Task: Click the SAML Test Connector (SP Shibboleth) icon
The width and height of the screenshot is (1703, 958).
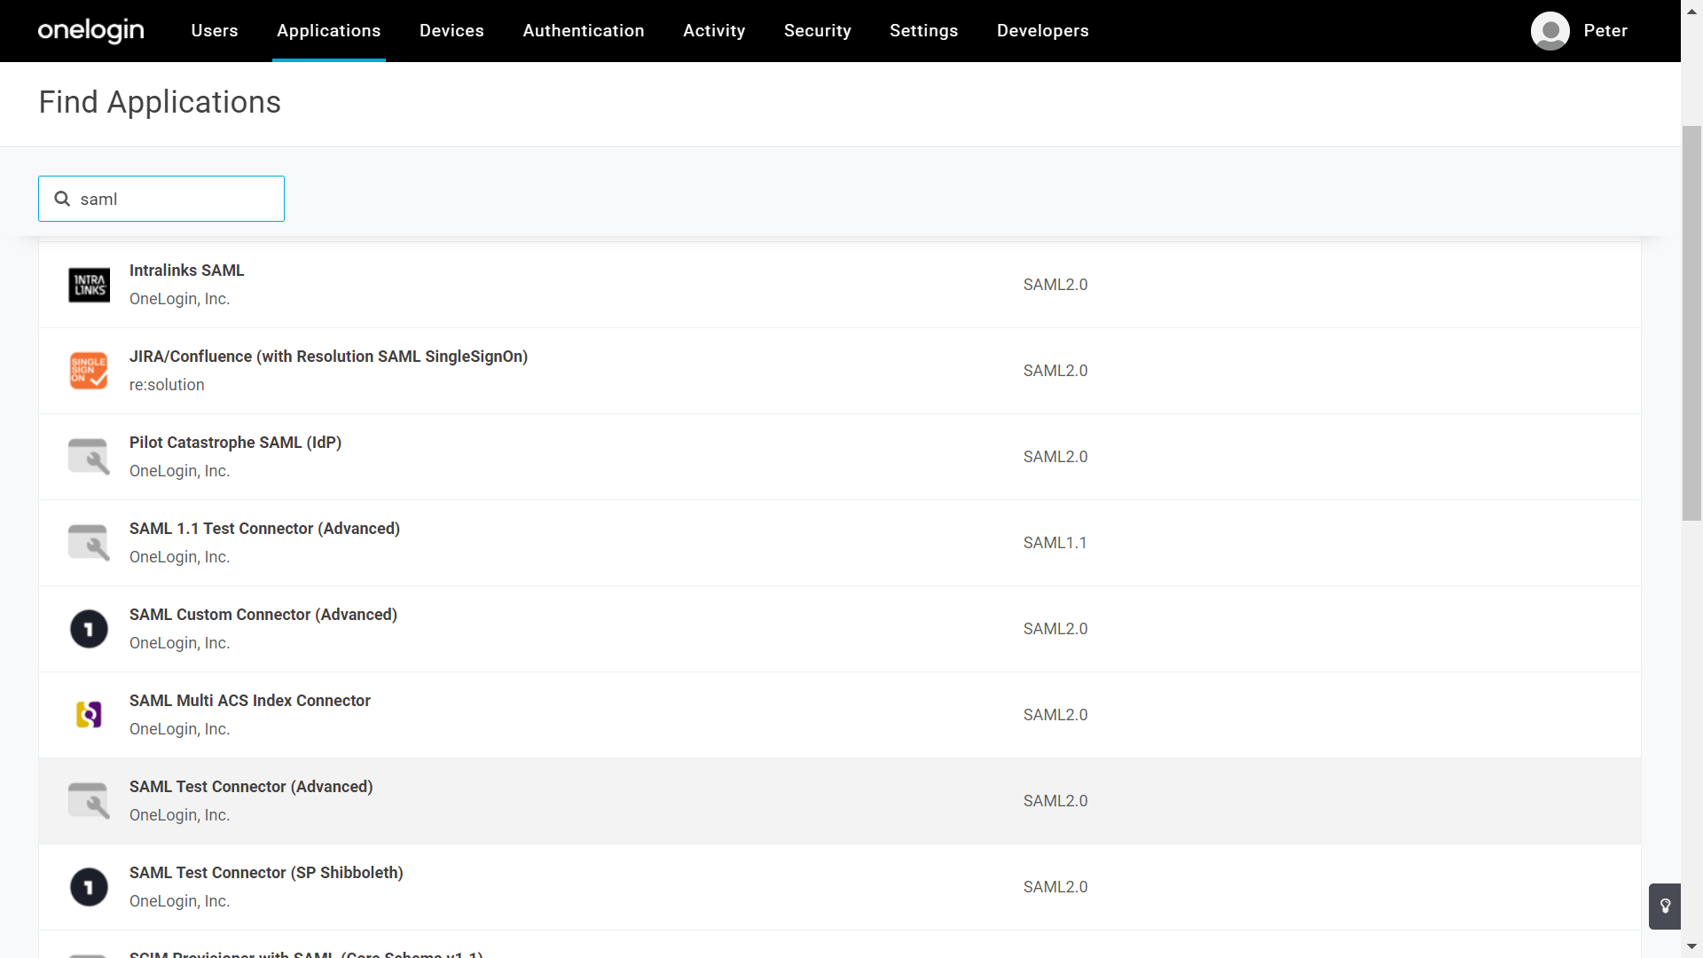Action: click(x=89, y=887)
